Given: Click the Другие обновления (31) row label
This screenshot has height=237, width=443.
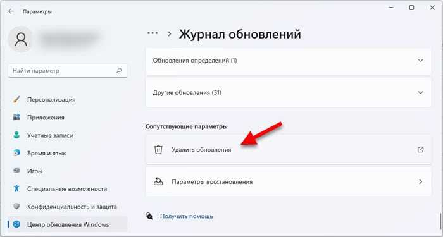Looking at the screenshot, I should pos(187,92).
